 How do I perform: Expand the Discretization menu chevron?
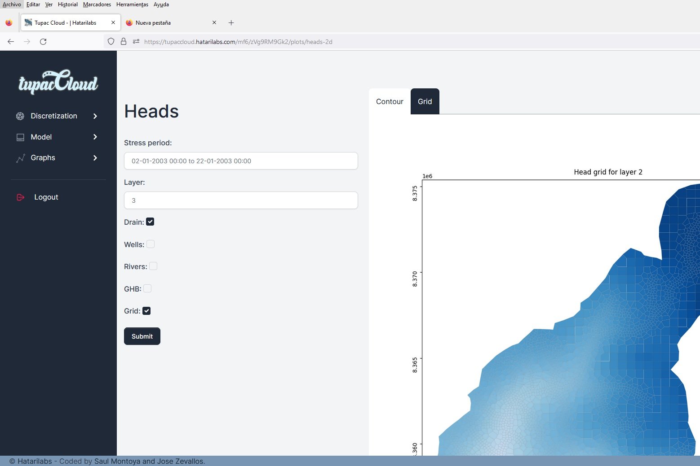coord(95,116)
